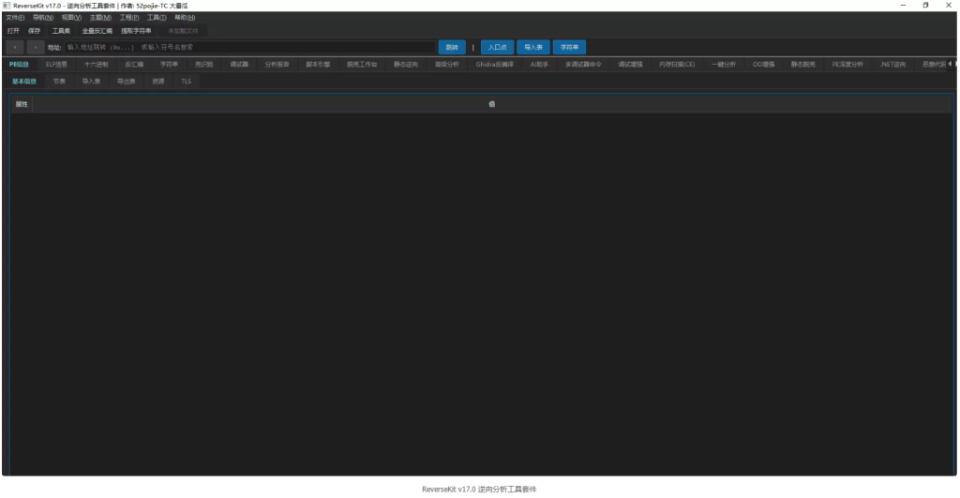The height and width of the screenshot is (498, 960).
Task: Open the 十六进制 tab
Action: point(97,65)
